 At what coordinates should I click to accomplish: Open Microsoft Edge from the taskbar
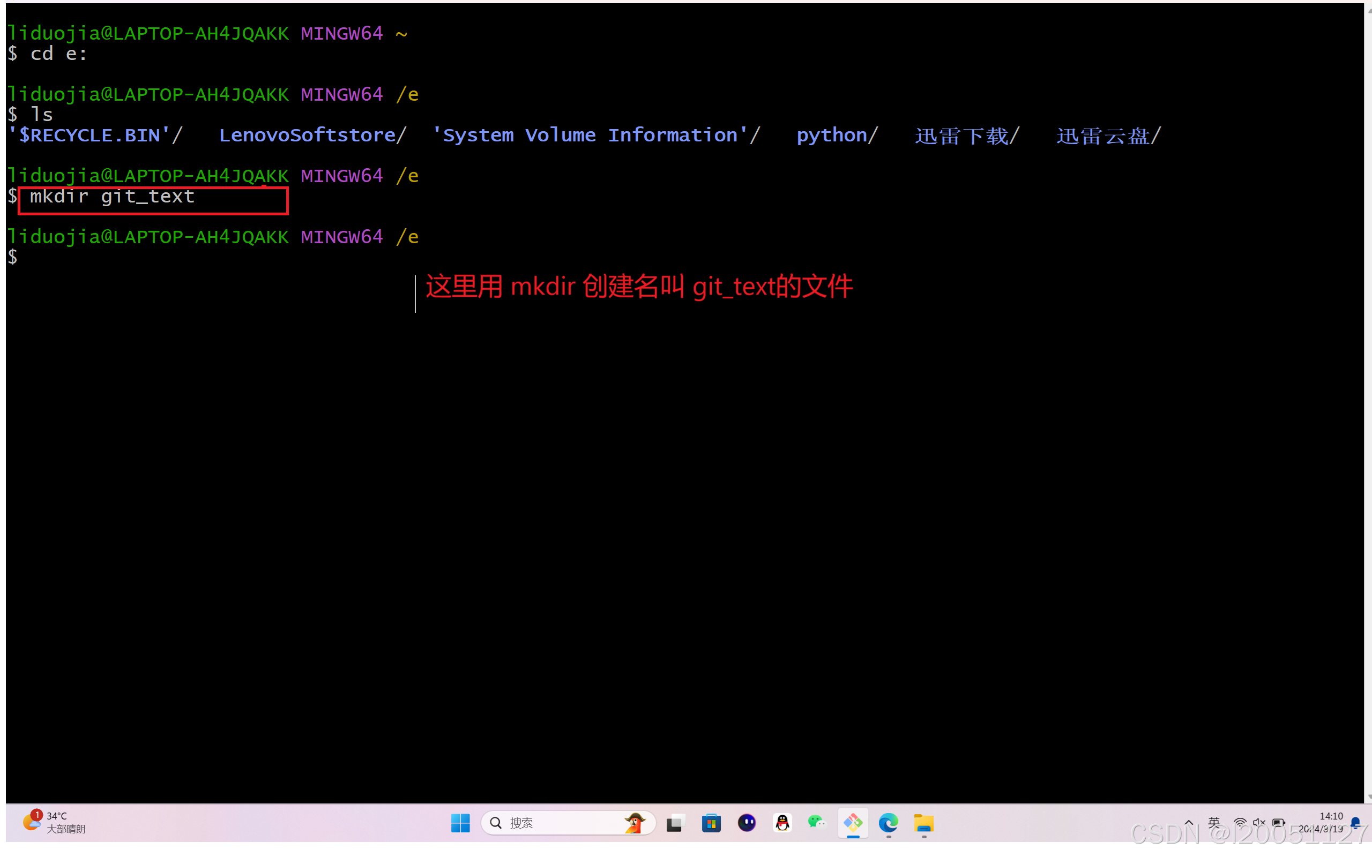pos(889,822)
